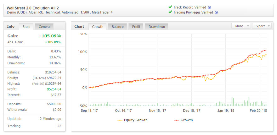
Task: Switch to the General tab
Action: (44, 27)
